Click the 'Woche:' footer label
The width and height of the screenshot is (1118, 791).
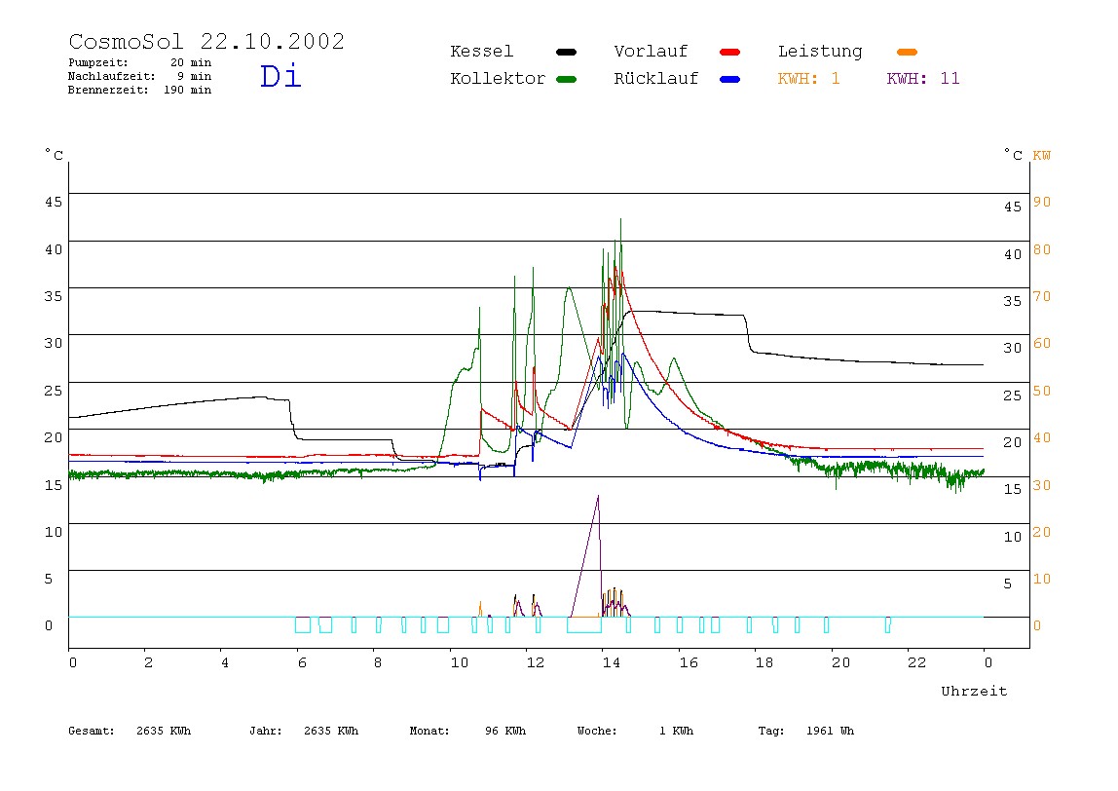597,731
